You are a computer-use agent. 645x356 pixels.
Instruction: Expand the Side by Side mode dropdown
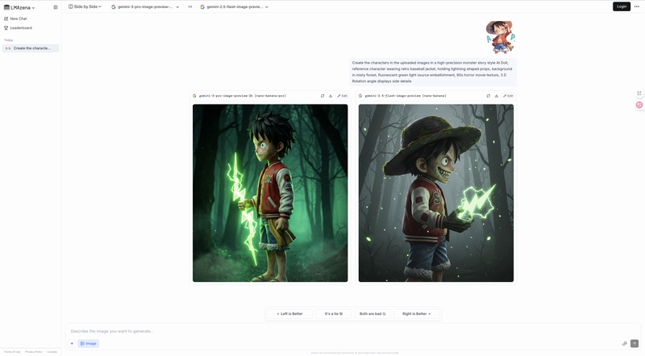[85, 6]
